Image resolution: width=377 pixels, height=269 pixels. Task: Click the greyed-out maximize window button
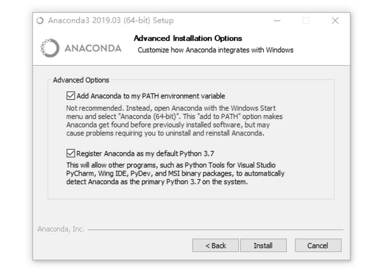(306, 21)
